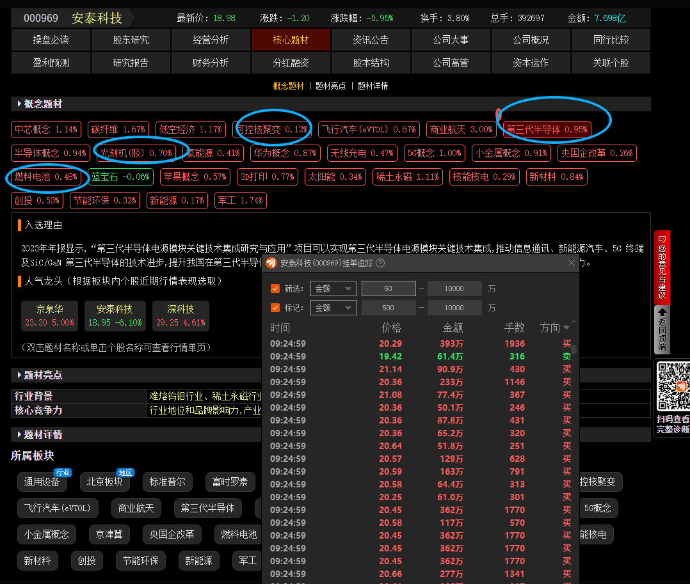690x584 pixels.
Task: Select the 概念题材 sub-link
Action: tap(288, 86)
